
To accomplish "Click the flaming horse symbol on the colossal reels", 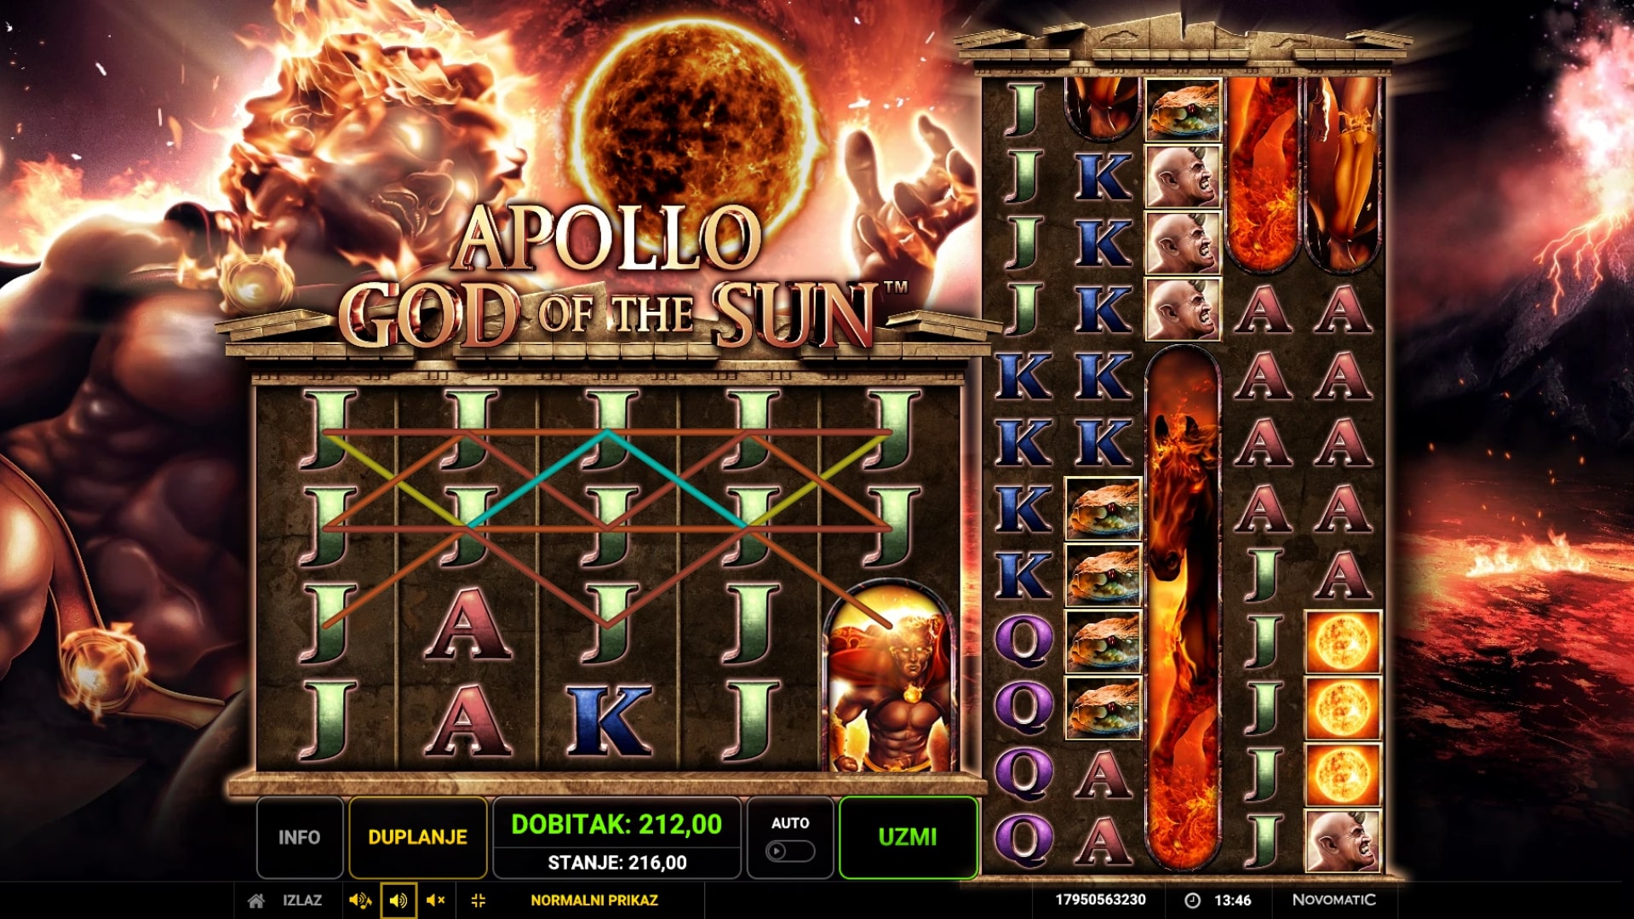I will coord(1183,608).
